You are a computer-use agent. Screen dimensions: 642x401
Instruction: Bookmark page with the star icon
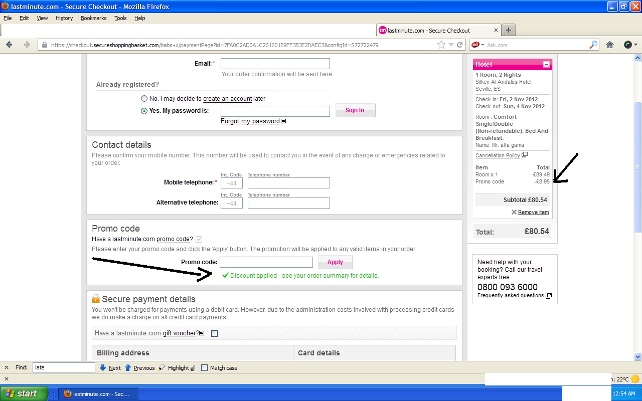[441, 45]
